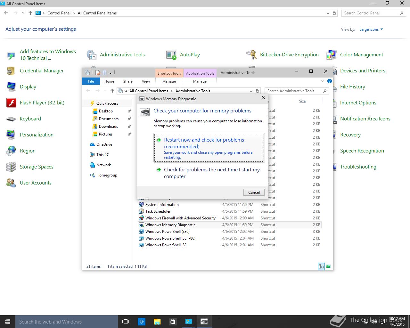
Task: Click the Search Control Panel field
Action: point(373,13)
